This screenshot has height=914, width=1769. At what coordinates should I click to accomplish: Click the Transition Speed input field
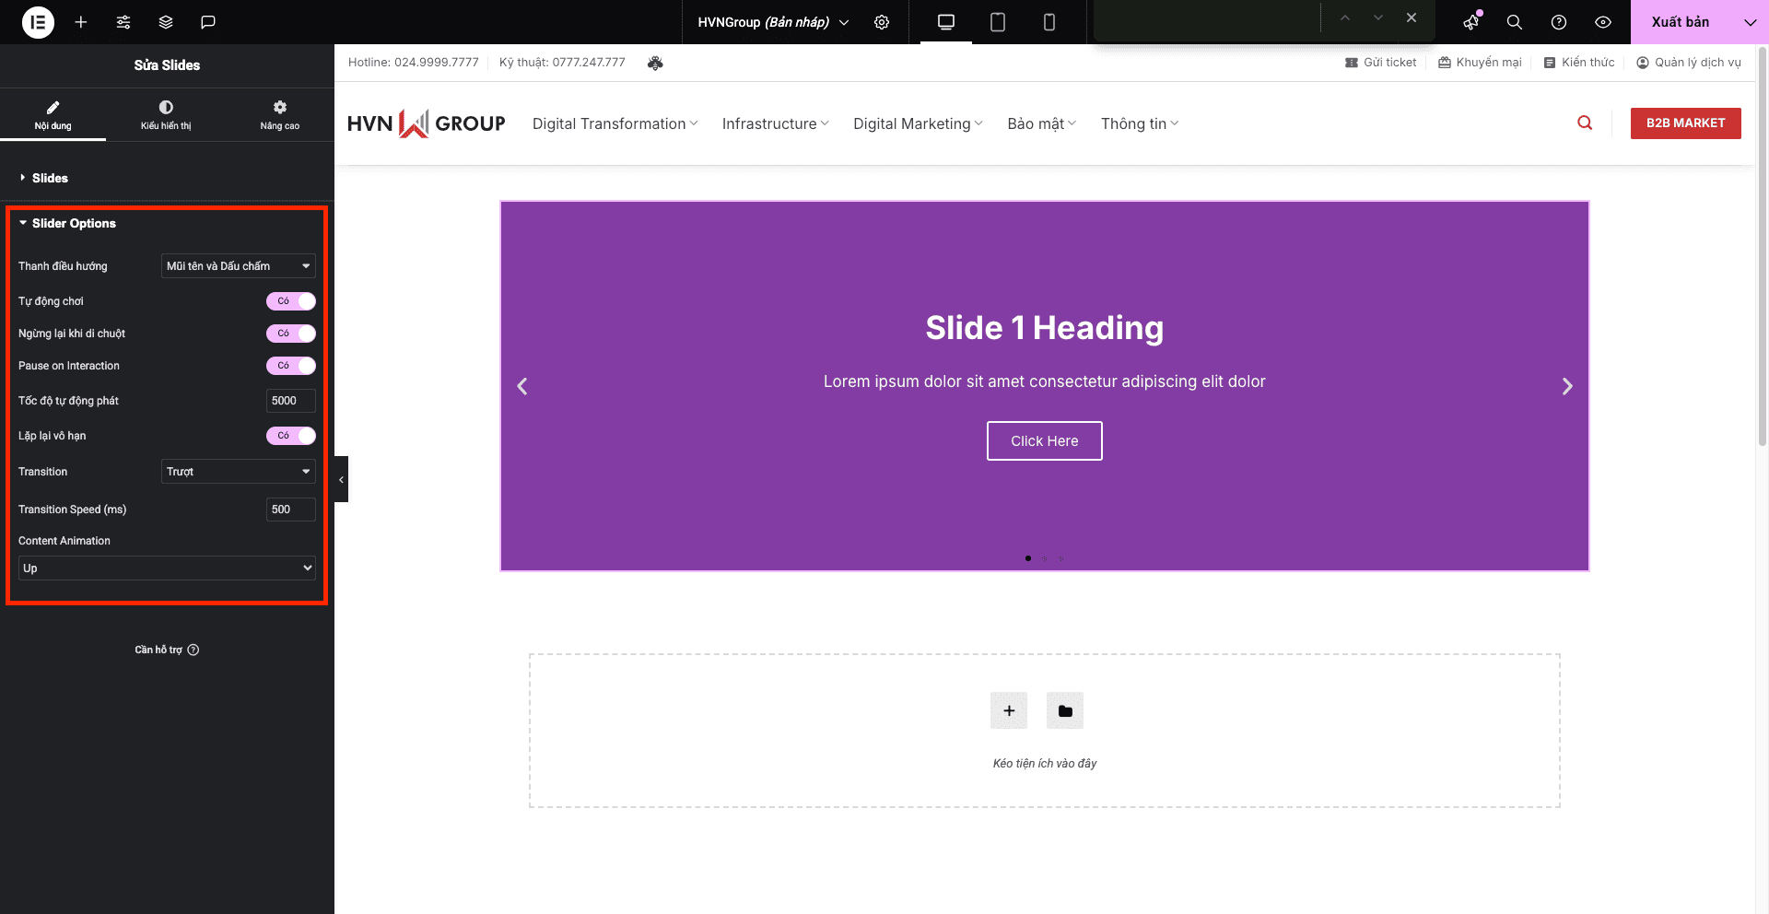pyautogui.click(x=290, y=510)
